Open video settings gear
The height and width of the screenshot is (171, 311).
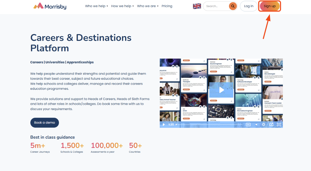pos(264,124)
